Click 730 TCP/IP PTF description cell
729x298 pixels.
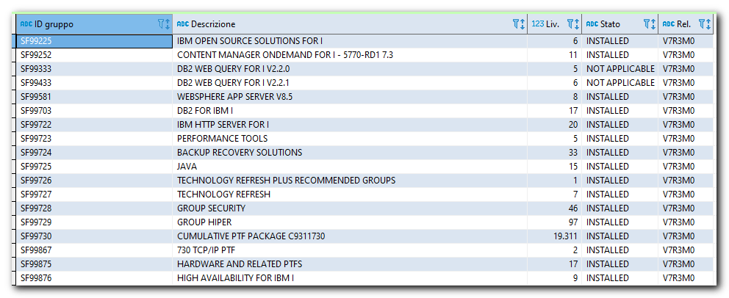[x=350, y=250]
